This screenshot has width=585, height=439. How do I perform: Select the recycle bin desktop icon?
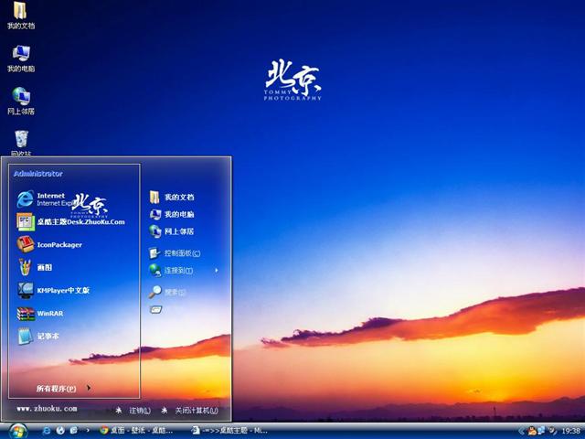pos(21,143)
